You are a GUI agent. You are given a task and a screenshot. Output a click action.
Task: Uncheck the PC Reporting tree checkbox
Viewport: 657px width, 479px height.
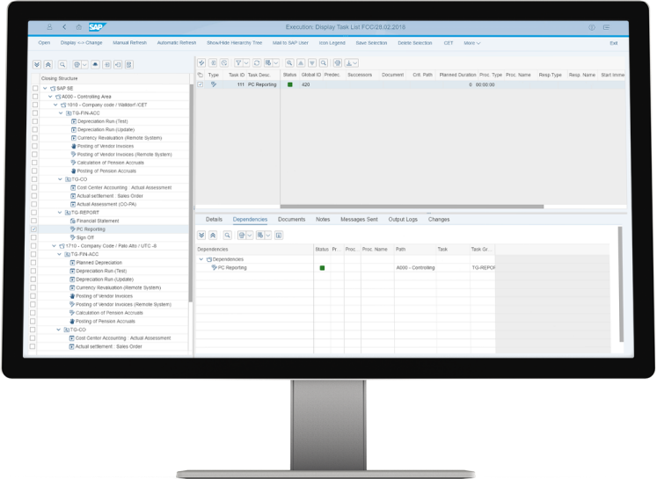click(x=34, y=229)
